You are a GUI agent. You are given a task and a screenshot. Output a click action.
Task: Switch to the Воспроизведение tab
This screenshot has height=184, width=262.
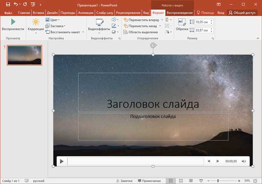coord(180,13)
